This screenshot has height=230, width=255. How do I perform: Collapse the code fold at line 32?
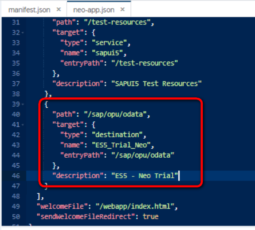click(23, 33)
